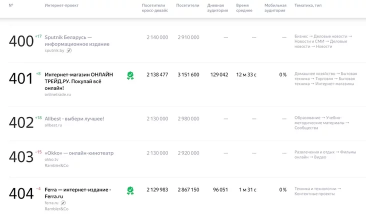Click rank number 401
The width and height of the screenshot is (366, 217).
[x=21, y=78]
